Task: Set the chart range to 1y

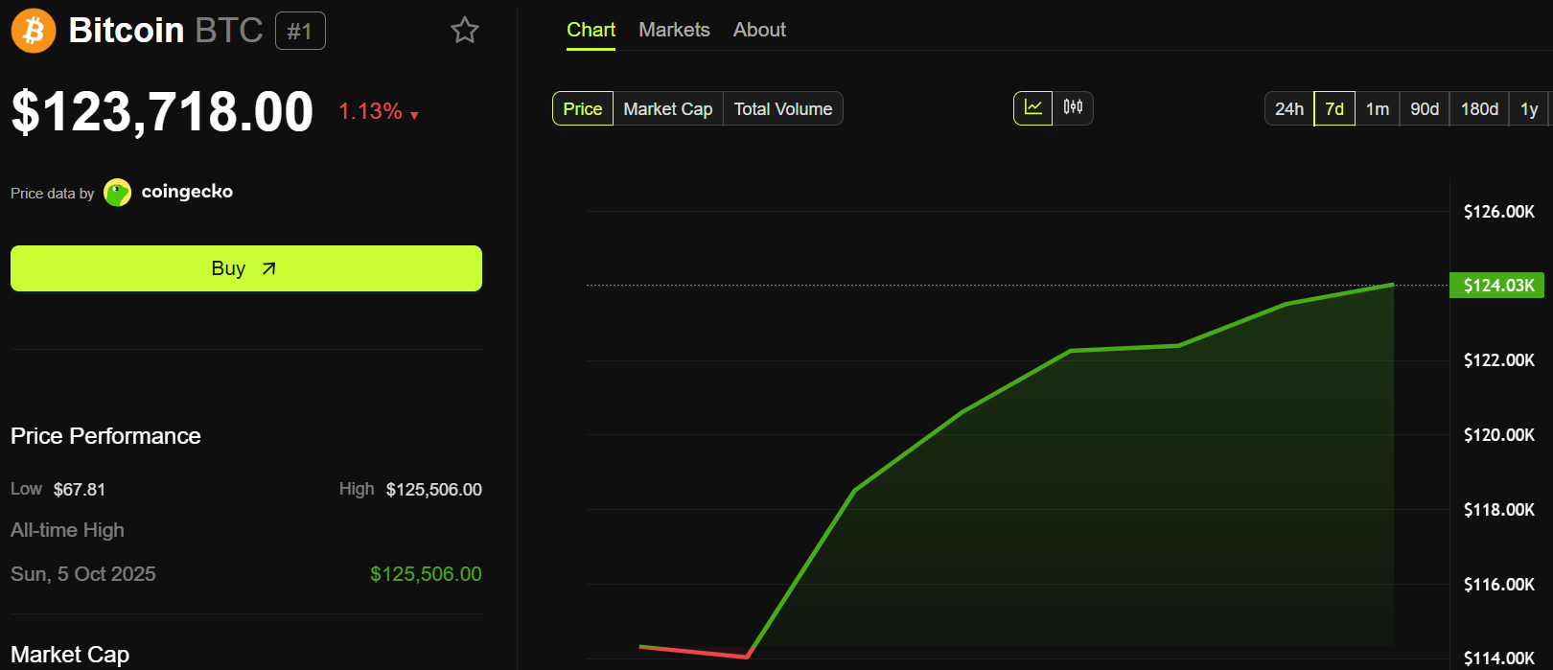Action: point(1529,108)
